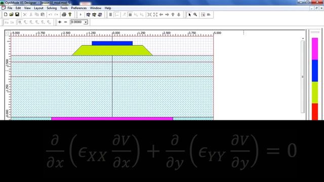This screenshot has width=324, height=182.
Task: Run the solver with the play arrow icon
Action: 81,15
